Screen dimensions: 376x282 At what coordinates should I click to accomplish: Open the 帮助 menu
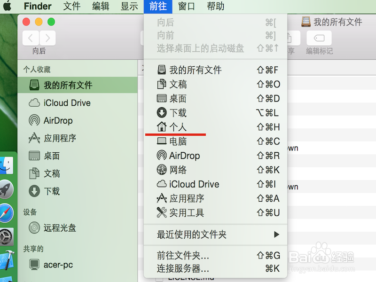pos(216,6)
